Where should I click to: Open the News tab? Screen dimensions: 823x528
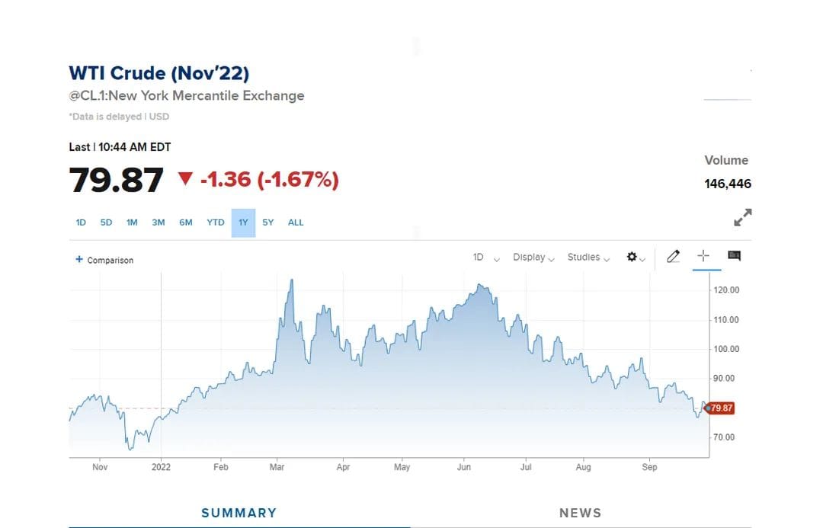pos(580,513)
